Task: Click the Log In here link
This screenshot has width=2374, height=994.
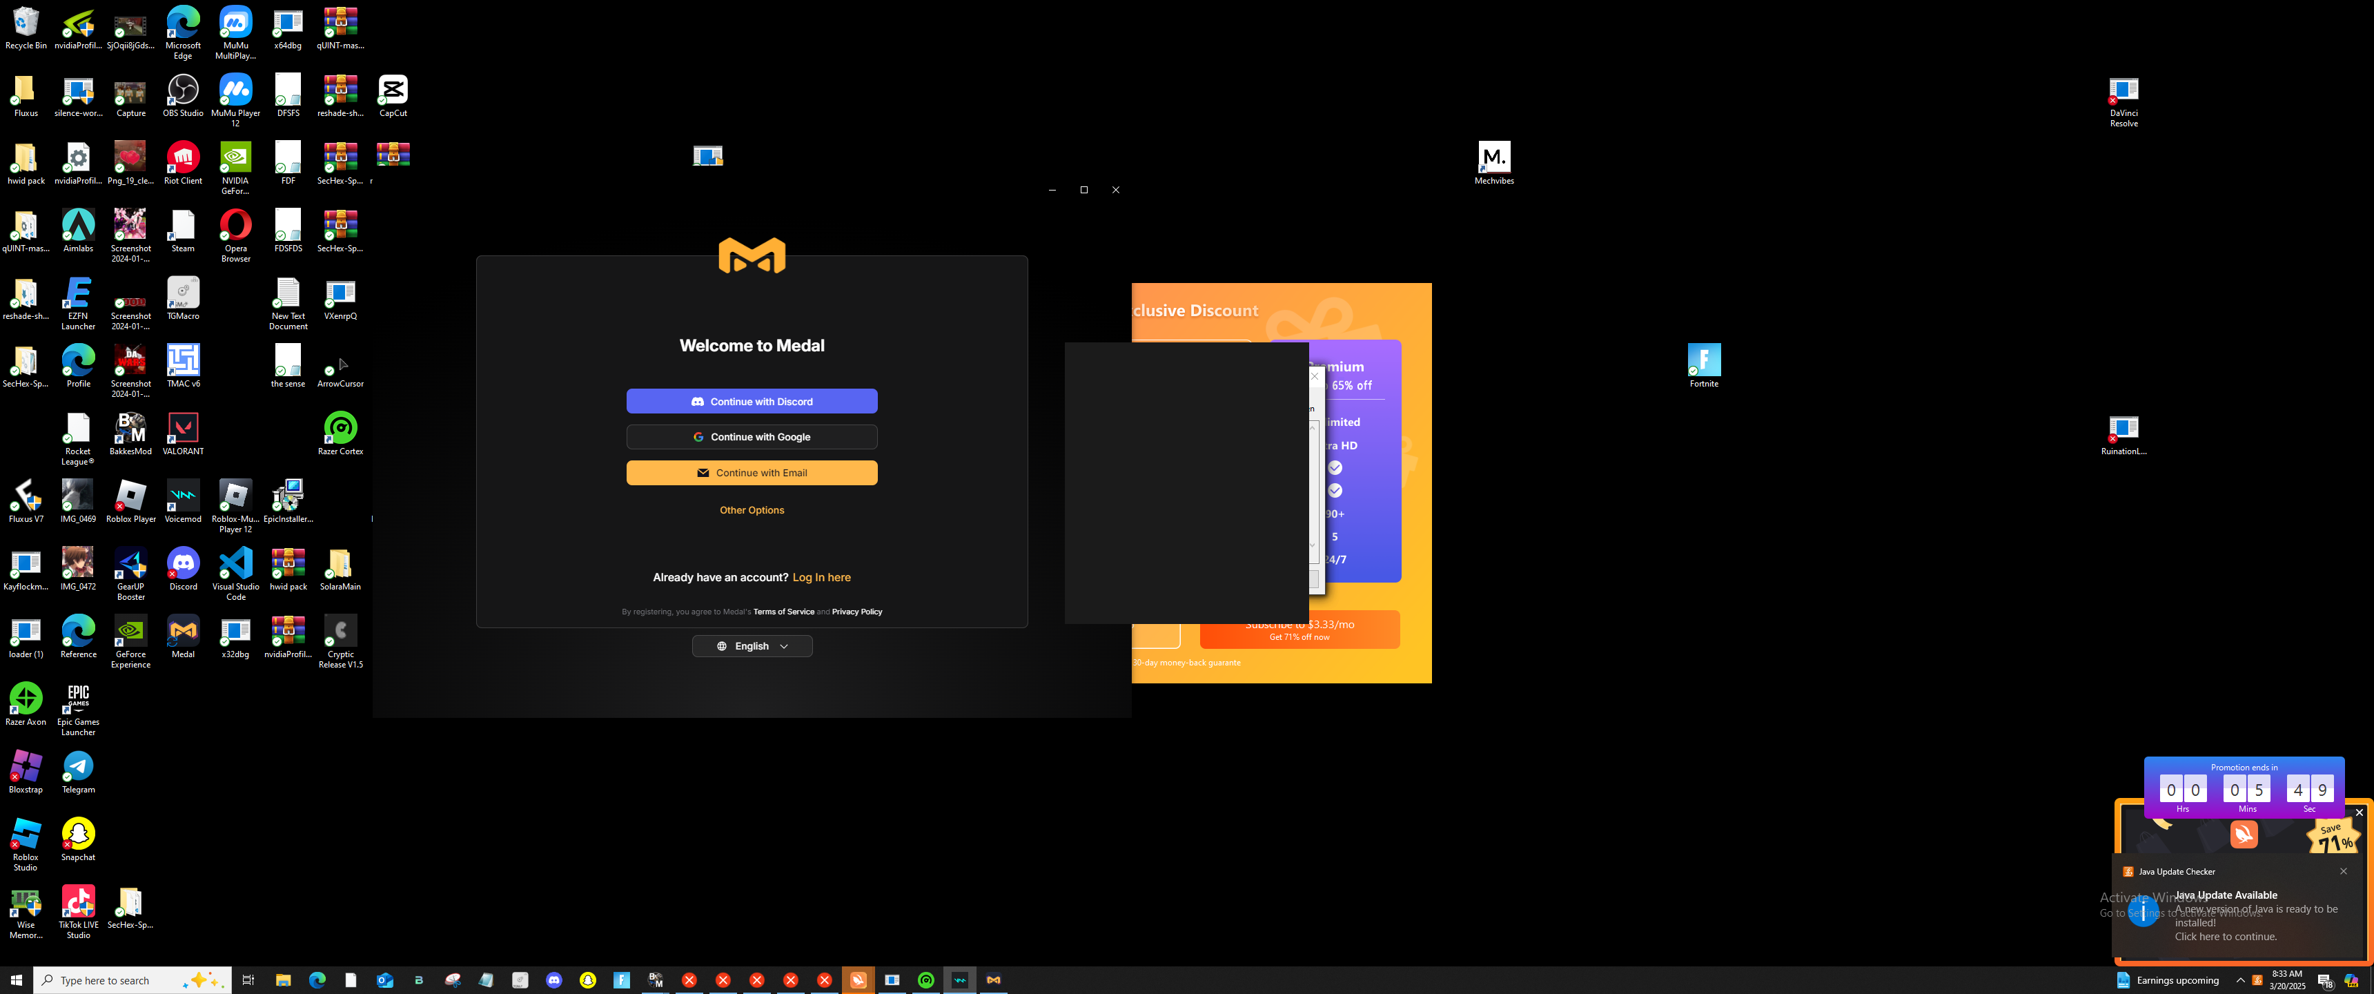Action: pyautogui.click(x=821, y=577)
